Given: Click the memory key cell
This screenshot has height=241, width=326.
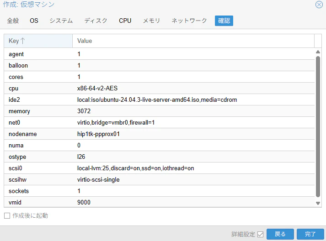Looking at the screenshot, I should (38, 111).
